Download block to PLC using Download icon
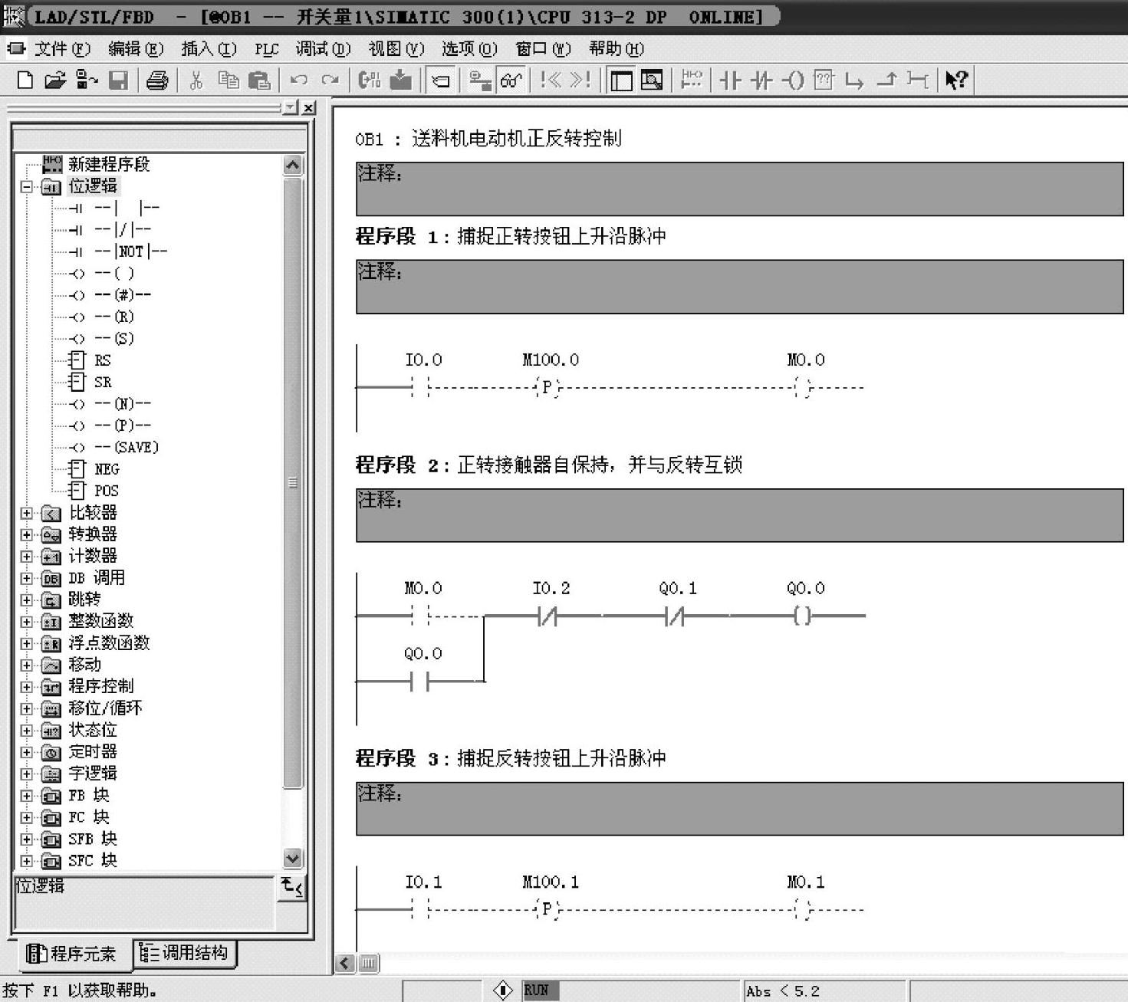 click(x=401, y=80)
